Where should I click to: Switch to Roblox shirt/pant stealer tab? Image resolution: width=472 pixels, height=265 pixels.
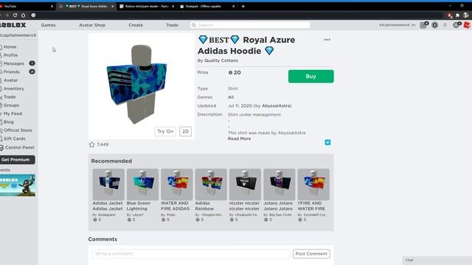click(147, 7)
